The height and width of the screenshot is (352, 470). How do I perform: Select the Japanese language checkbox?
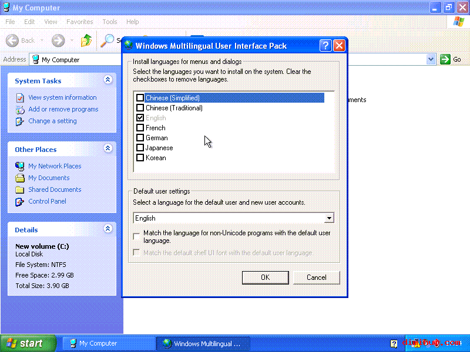[140, 148]
